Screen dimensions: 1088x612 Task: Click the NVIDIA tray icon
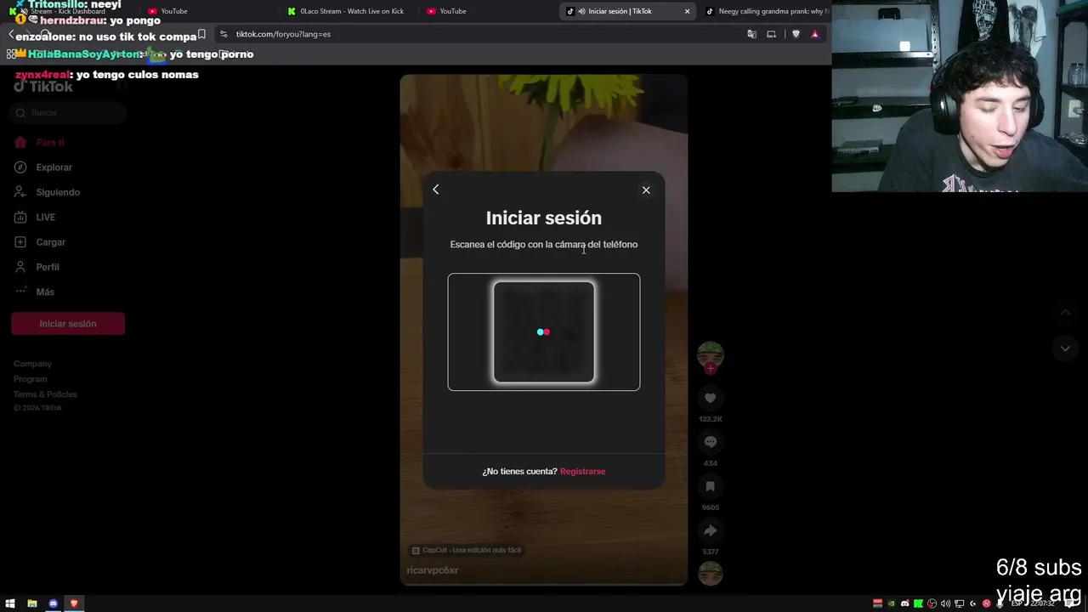click(892, 603)
